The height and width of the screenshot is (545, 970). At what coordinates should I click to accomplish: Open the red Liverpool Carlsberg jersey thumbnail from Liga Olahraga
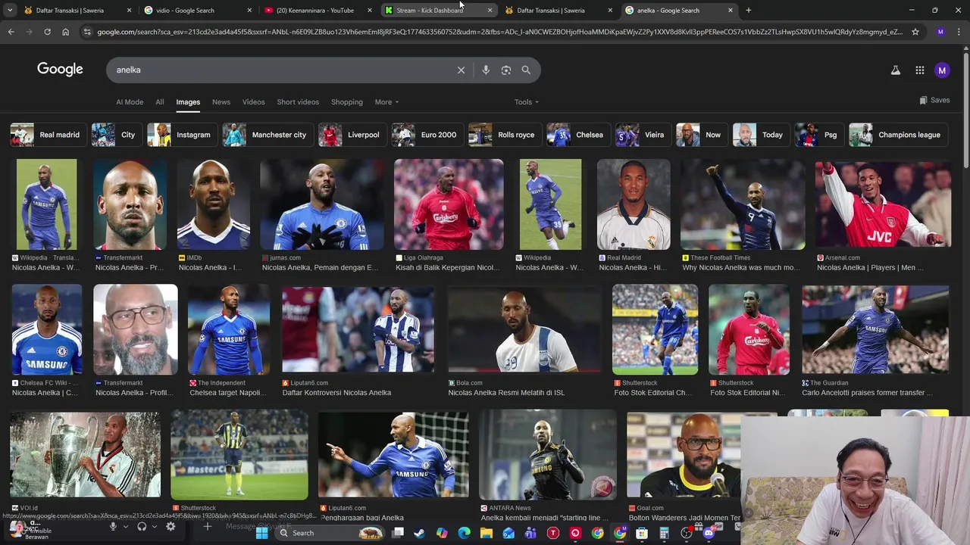(449, 204)
